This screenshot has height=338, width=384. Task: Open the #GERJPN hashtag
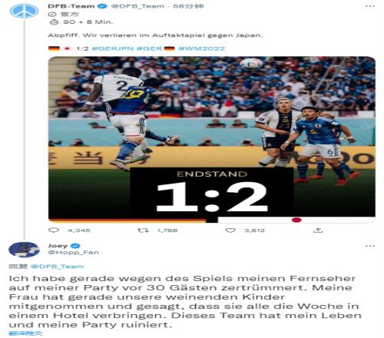(x=113, y=48)
